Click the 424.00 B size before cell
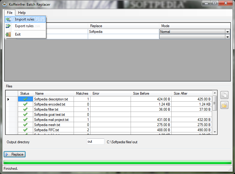 [151, 99]
